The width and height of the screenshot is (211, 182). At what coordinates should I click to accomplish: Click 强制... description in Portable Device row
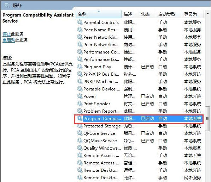[130, 89]
